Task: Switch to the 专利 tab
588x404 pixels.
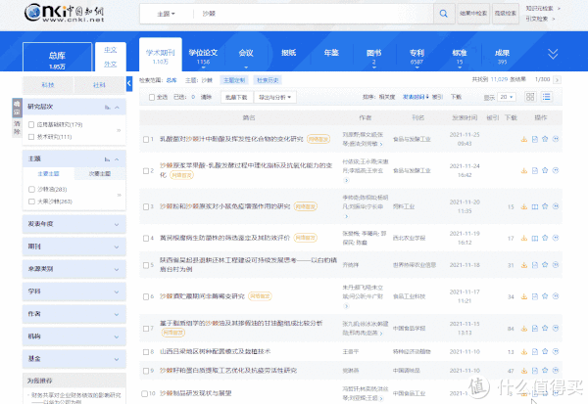Action: (416, 56)
